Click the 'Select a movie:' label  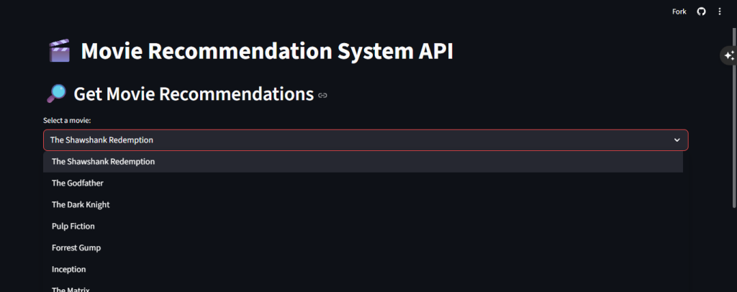[x=67, y=120]
